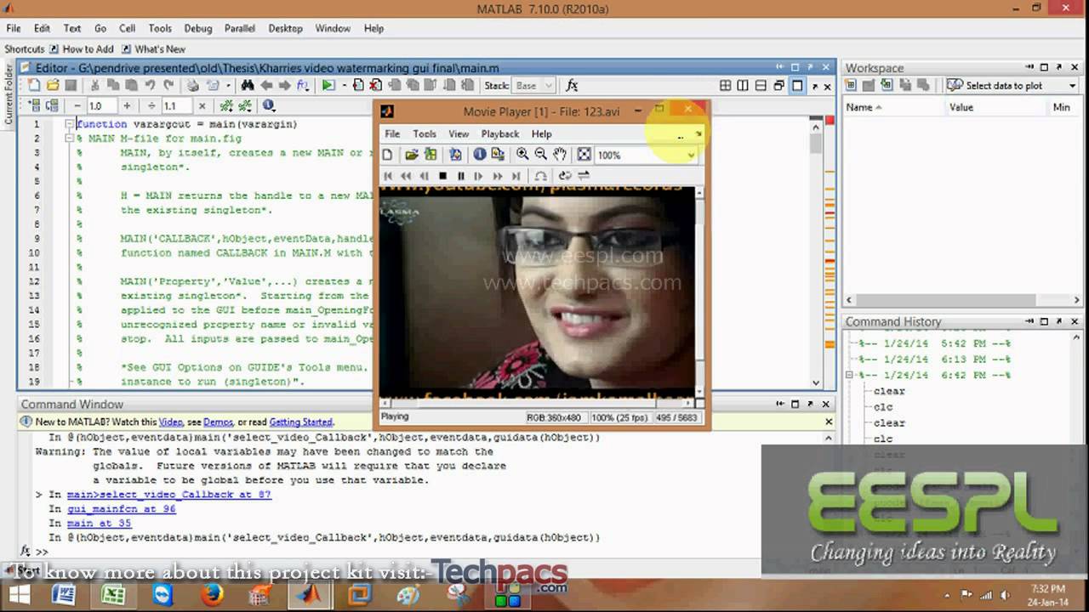Click What's New shortcut
This screenshot has height=612, width=1089.
tap(153, 49)
